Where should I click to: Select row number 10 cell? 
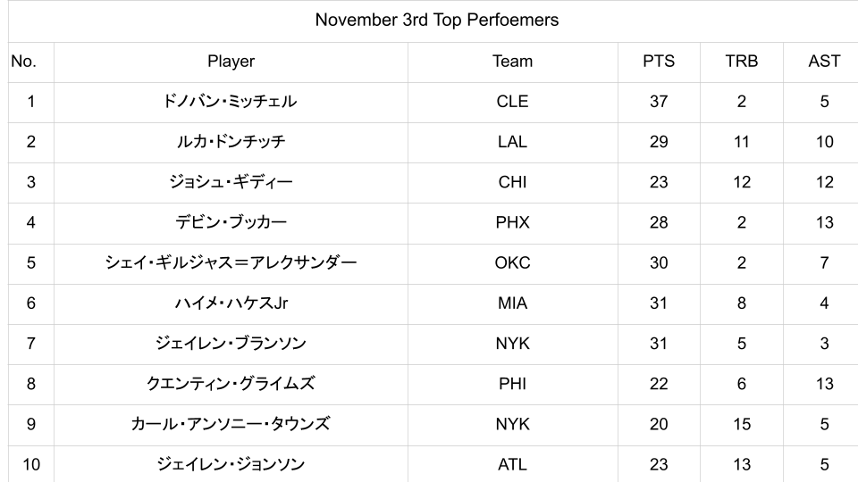point(31,464)
